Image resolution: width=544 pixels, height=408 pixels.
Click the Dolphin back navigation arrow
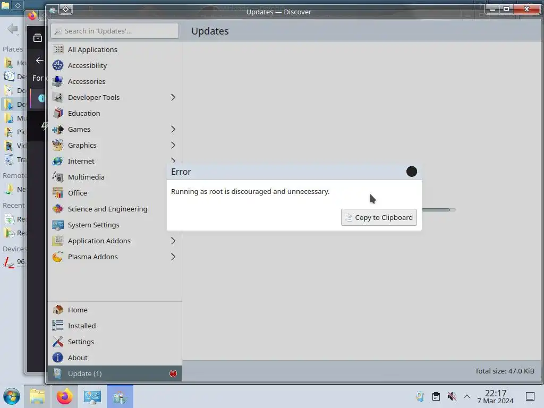coord(12,29)
